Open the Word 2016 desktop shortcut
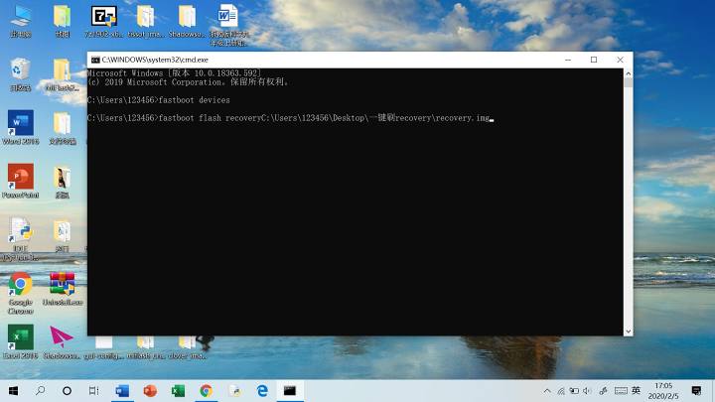The width and height of the screenshot is (715, 402). tap(20, 123)
